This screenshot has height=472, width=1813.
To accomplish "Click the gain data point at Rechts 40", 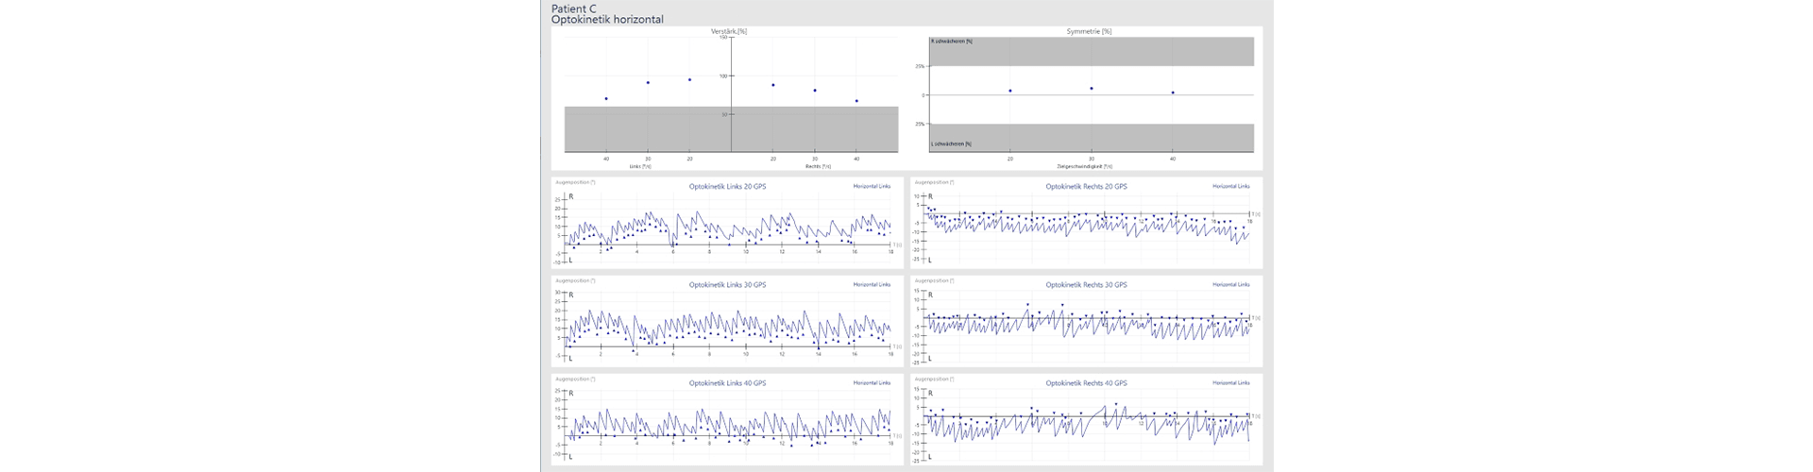I will click(x=856, y=101).
